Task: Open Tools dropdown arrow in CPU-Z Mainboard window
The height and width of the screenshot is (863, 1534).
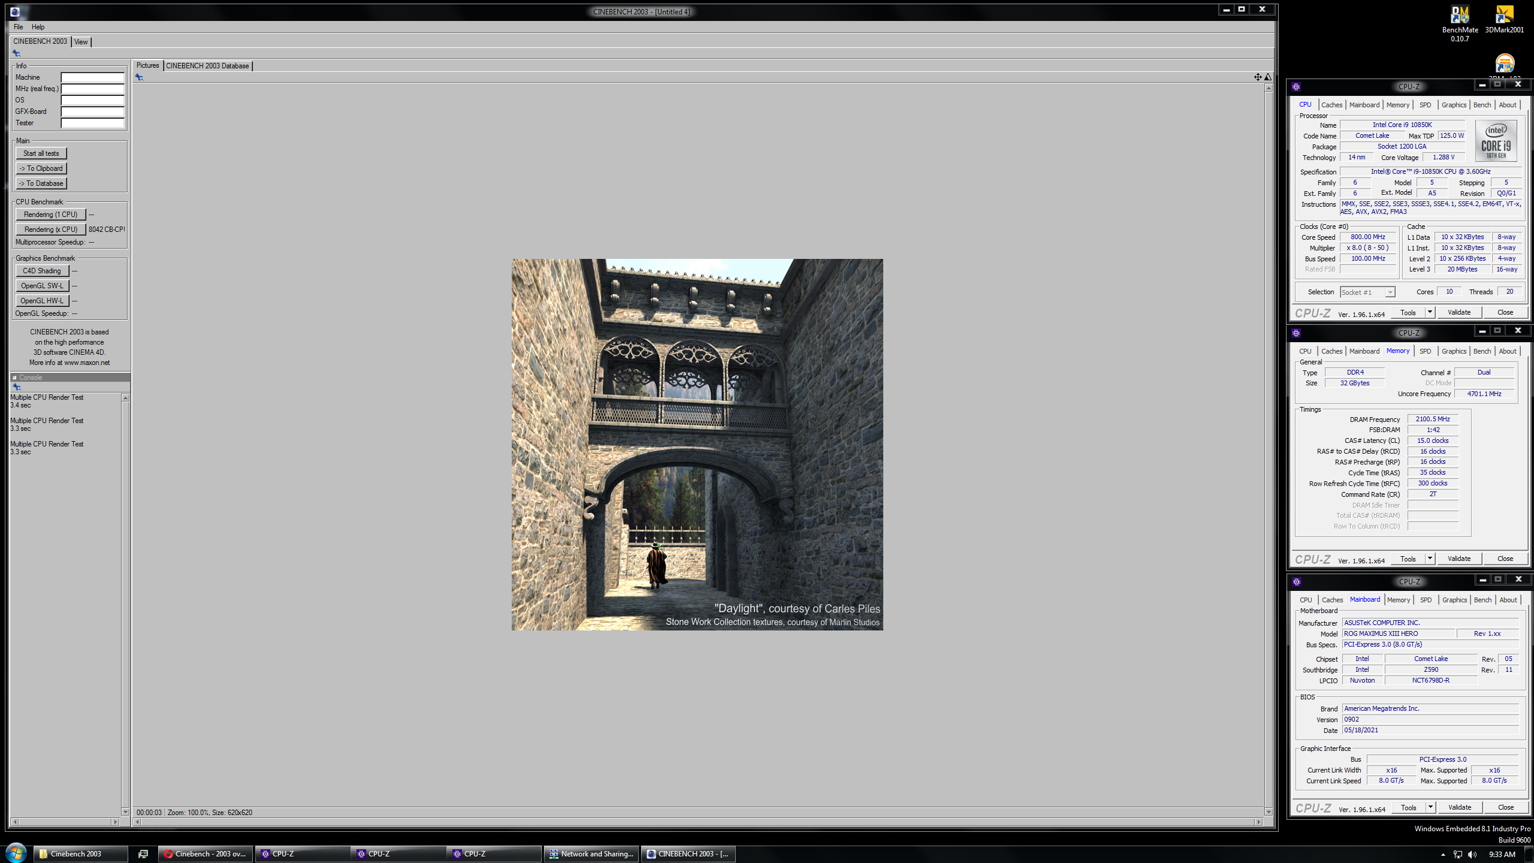Action: coord(1430,807)
